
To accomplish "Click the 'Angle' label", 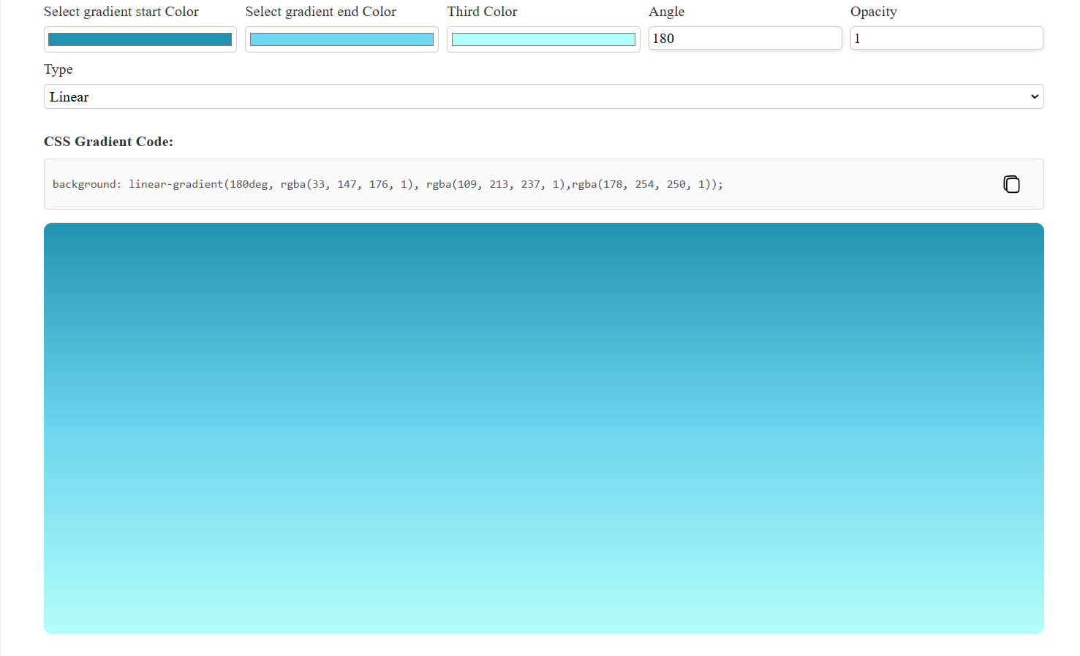I will 667,12.
